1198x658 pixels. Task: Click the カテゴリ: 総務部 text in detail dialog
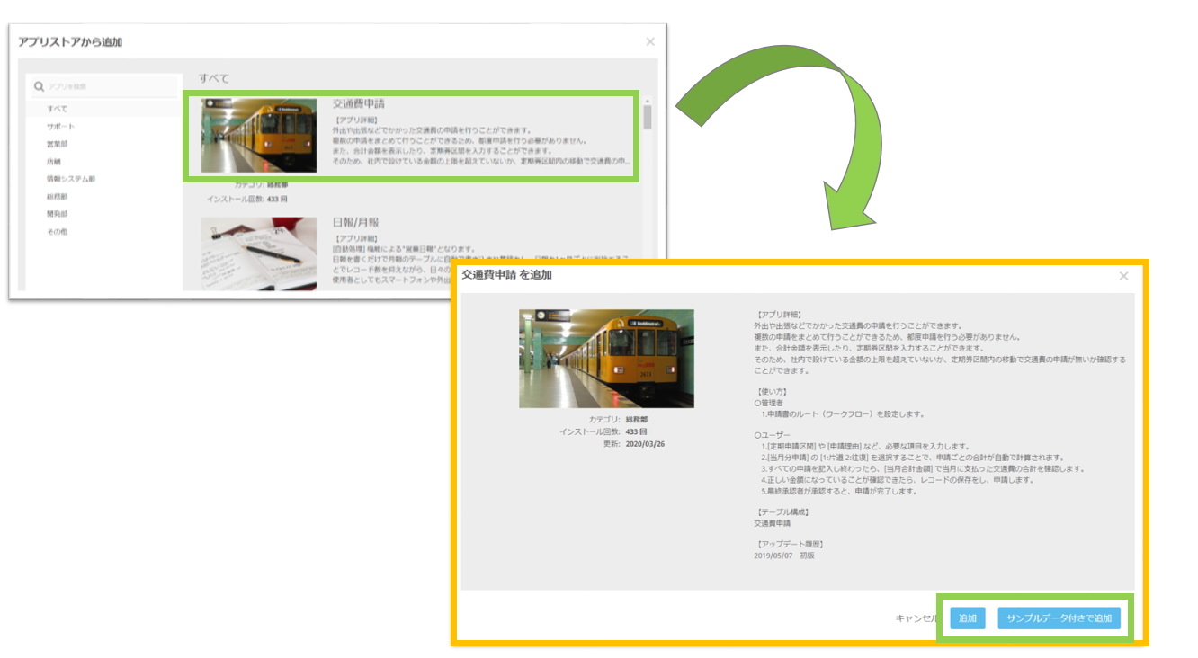(619, 420)
